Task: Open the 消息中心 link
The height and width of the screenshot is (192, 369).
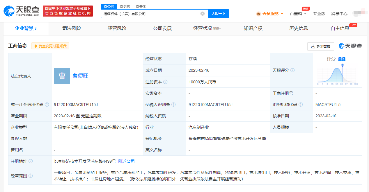Action: (x=339, y=14)
